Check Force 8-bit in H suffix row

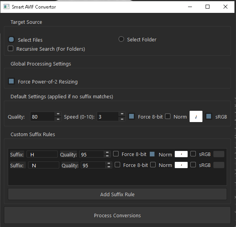(x=116, y=154)
